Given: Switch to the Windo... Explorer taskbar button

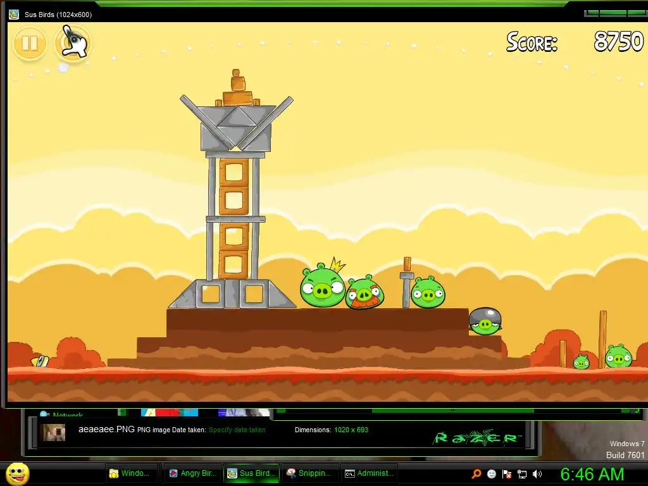Looking at the screenshot, I should point(132,473).
